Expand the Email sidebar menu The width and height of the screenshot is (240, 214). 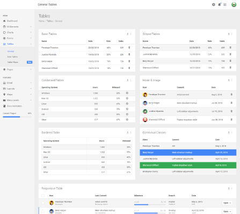click(17, 83)
